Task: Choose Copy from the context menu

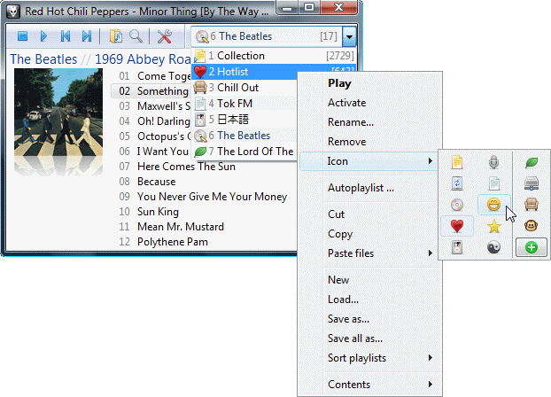Action: tap(369, 234)
